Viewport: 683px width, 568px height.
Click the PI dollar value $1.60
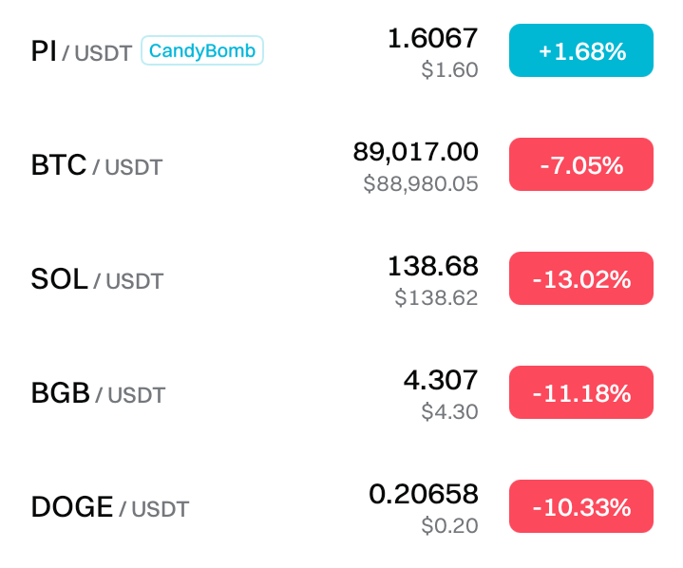[x=449, y=70]
